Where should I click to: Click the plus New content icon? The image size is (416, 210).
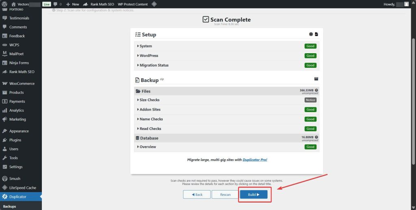coord(68,4)
